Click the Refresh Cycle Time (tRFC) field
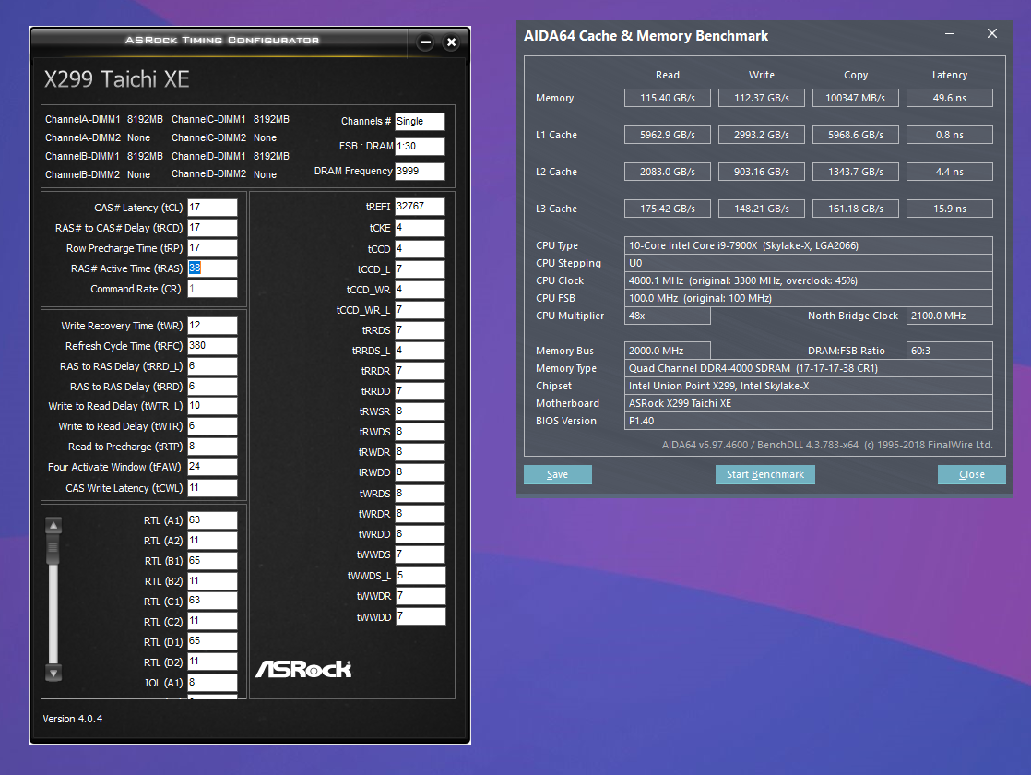The image size is (1031, 775). [x=212, y=346]
